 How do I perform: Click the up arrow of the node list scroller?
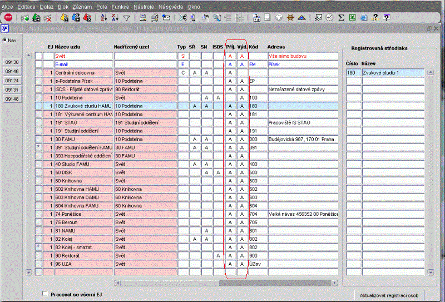pos(29,56)
